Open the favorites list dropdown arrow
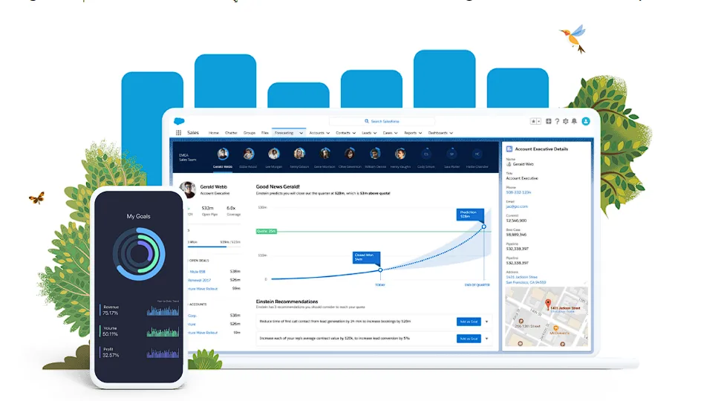 539,121
